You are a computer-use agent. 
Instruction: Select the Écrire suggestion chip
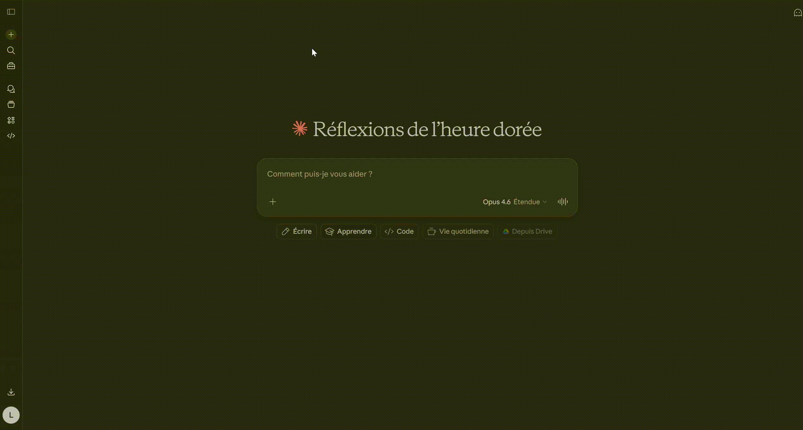tap(296, 231)
